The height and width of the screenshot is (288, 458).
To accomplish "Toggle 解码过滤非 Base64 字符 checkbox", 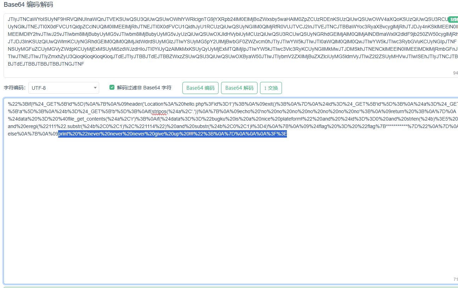I will (112, 87).
